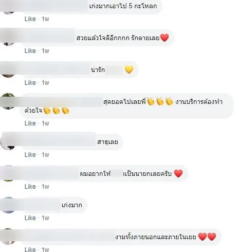Like the เป็นนายกเลยครับ comment
Viewport: 239px width, 252px height.
[30, 187]
